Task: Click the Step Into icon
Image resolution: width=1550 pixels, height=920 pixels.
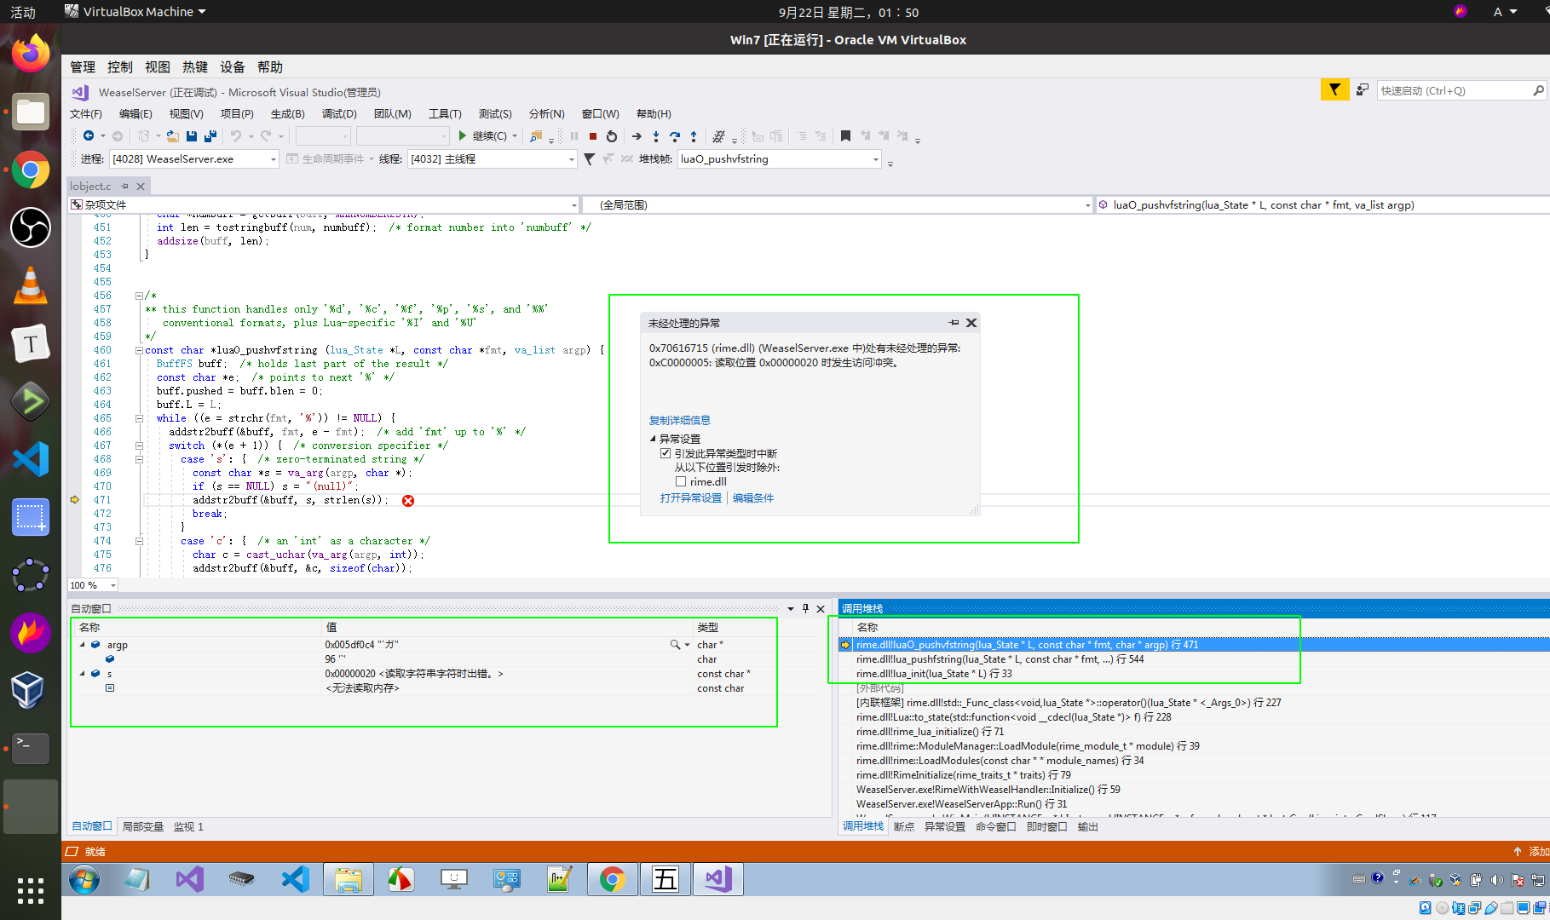Action: (656, 136)
